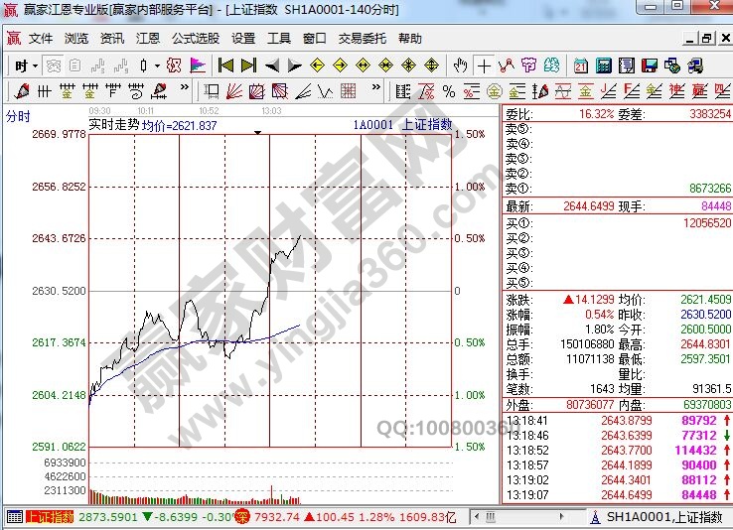Open the calculator tool icon
This screenshot has height=530, width=733.
tap(603, 66)
